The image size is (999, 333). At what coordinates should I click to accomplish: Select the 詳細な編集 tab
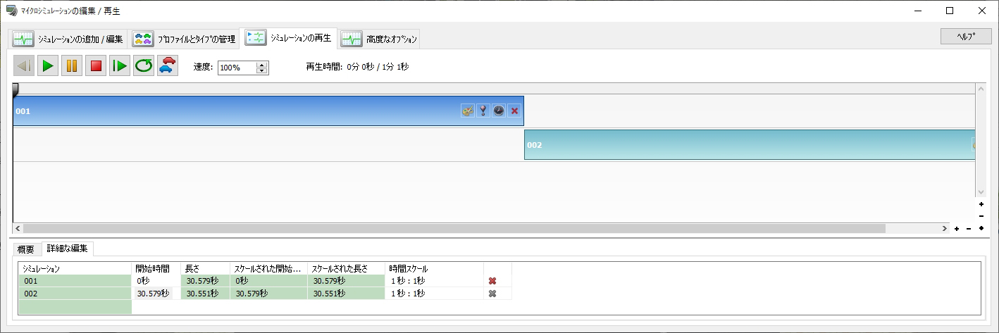67,249
